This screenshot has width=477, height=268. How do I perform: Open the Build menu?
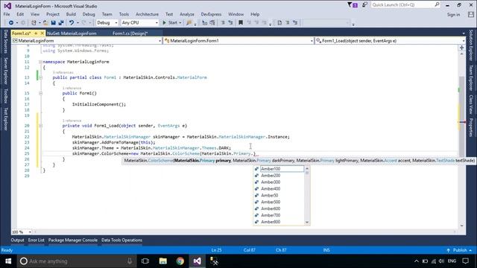71,14
